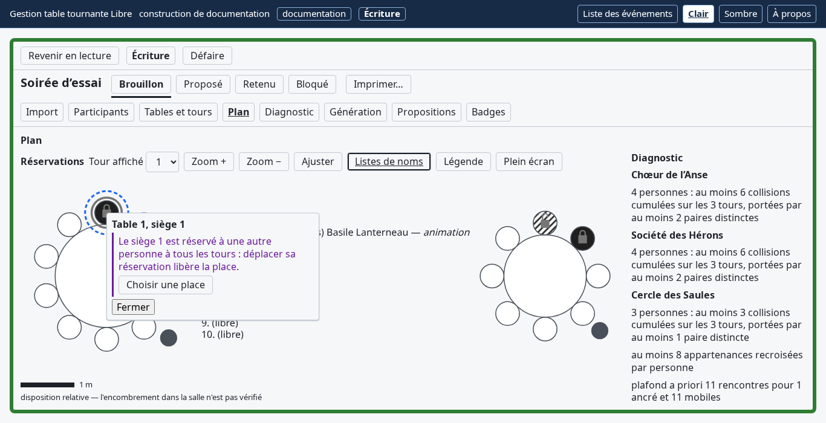826x423 pixels.
Task: Toggle the Légende display
Action: 463,161
